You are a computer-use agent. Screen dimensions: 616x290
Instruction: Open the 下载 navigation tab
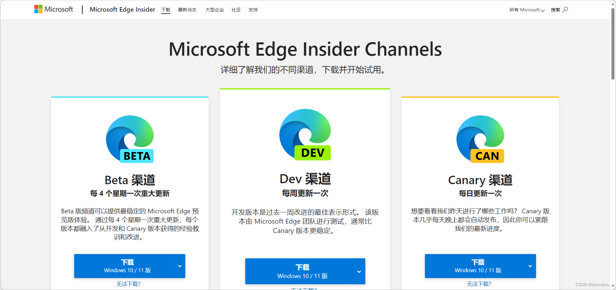(166, 10)
